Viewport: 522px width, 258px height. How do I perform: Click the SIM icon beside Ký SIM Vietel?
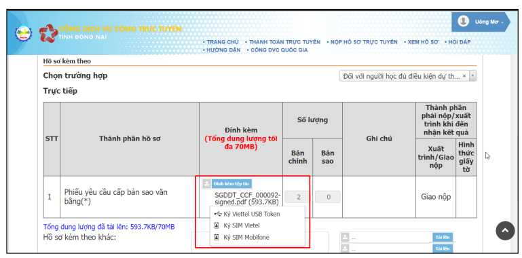pyautogui.click(x=217, y=225)
